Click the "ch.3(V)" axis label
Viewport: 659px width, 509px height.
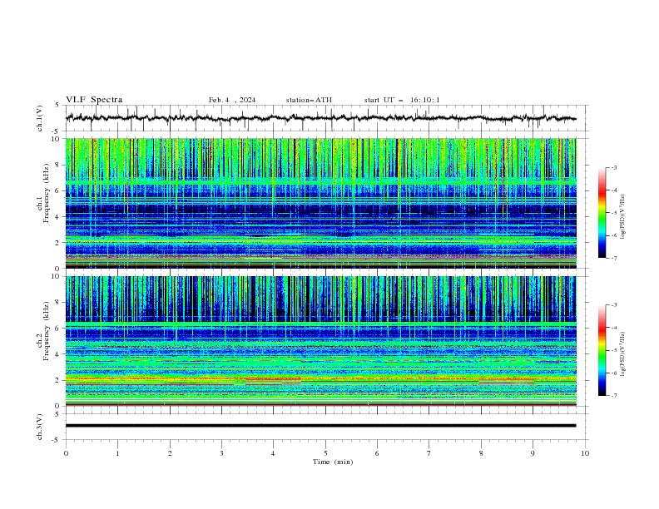click(x=40, y=427)
